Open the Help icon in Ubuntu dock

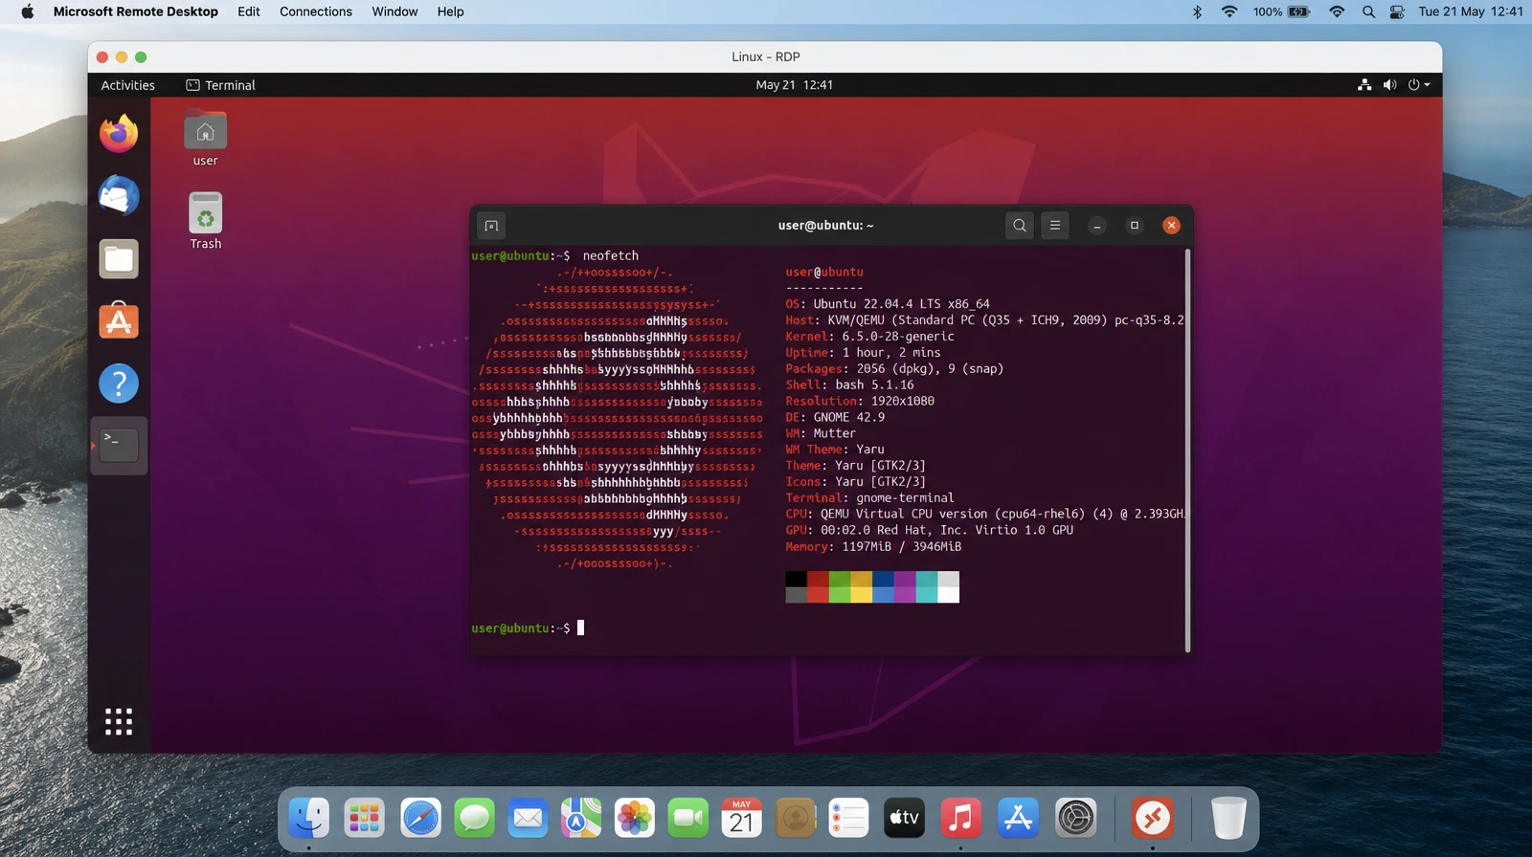(119, 384)
